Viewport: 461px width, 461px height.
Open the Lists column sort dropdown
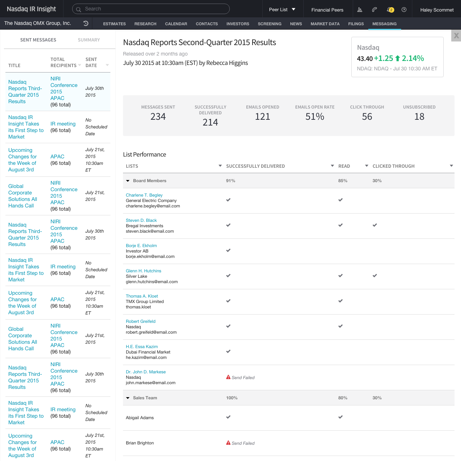click(220, 166)
